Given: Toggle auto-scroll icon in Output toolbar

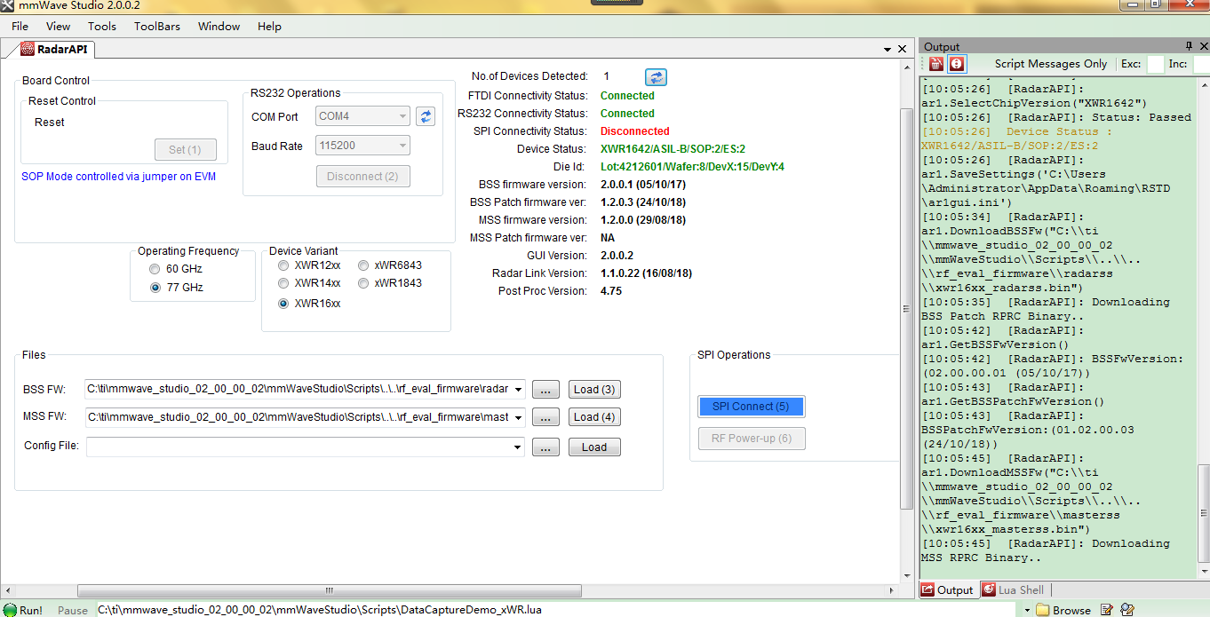Looking at the screenshot, I should [956, 64].
